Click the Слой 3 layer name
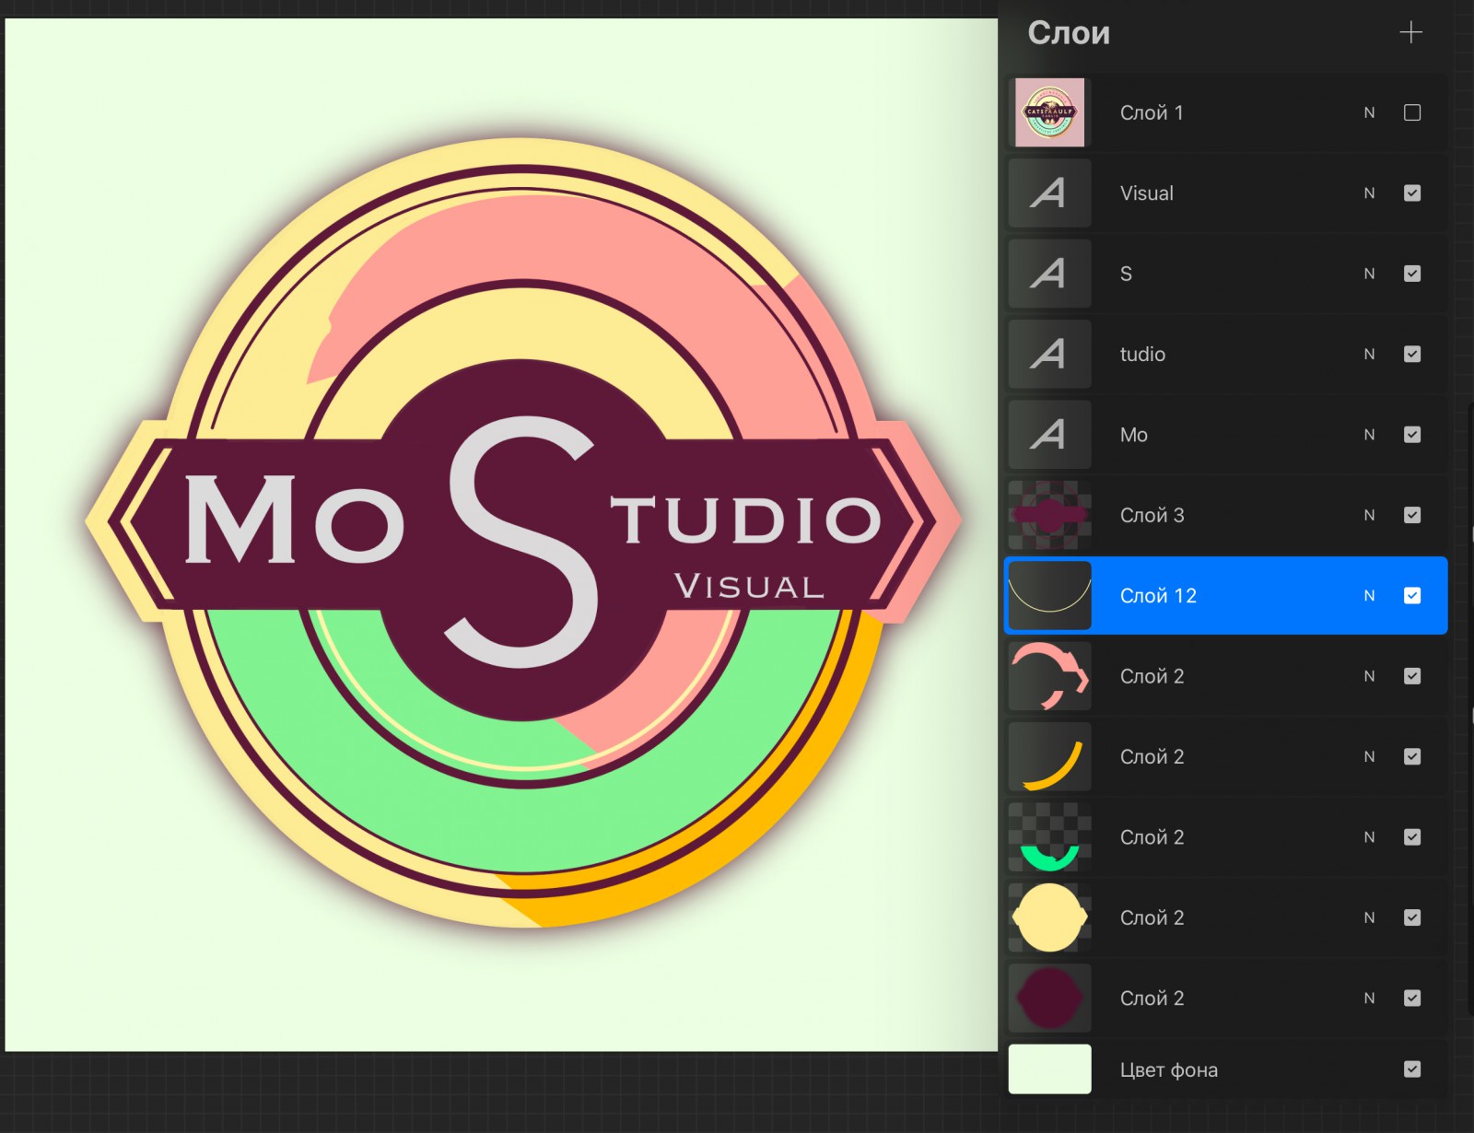Viewport: 1474px width, 1133px height. (1152, 515)
